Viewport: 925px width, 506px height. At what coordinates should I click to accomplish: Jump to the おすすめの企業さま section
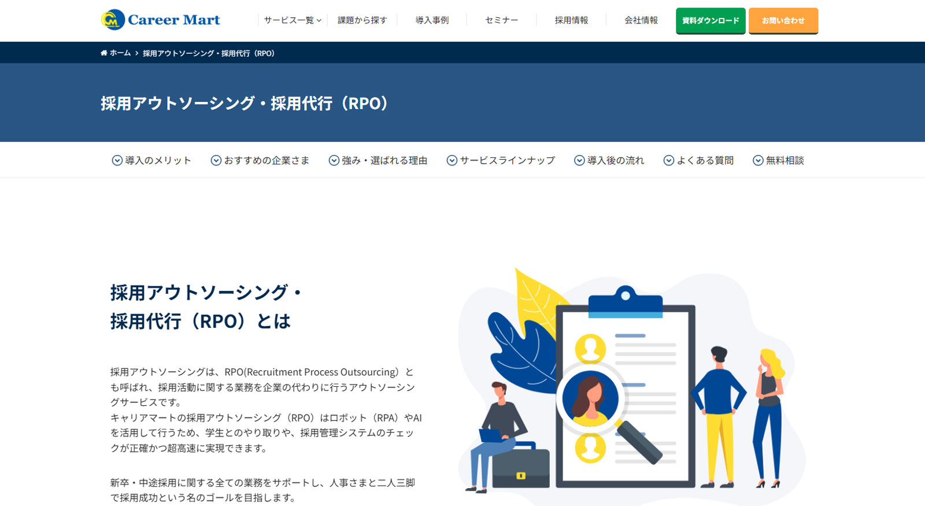(x=267, y=161)
